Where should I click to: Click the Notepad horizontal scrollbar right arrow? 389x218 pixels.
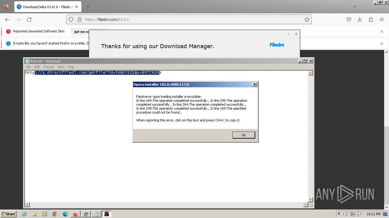(306, 205)
